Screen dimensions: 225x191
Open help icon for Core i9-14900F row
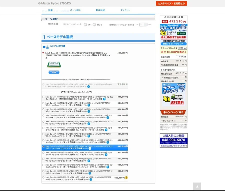[106, 155]
